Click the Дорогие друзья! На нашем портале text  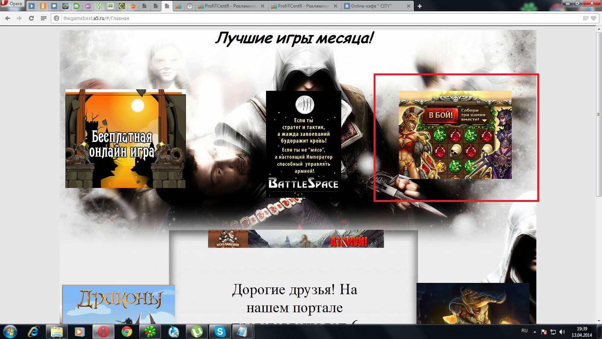pos(295,298)
